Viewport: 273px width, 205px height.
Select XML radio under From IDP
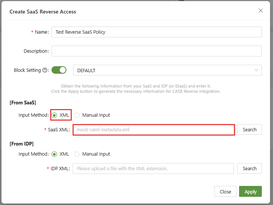[54, 154]
